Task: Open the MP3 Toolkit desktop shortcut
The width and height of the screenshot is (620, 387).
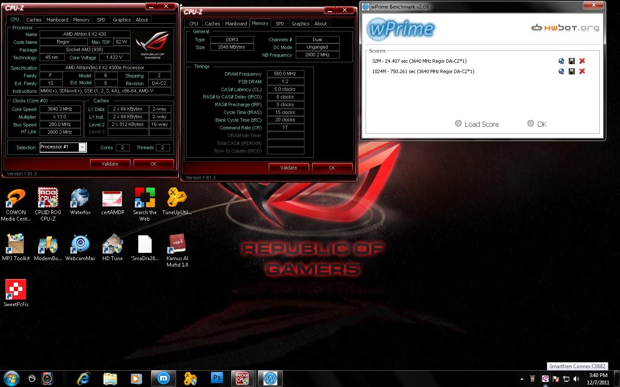Action: (x=16, y=248)
